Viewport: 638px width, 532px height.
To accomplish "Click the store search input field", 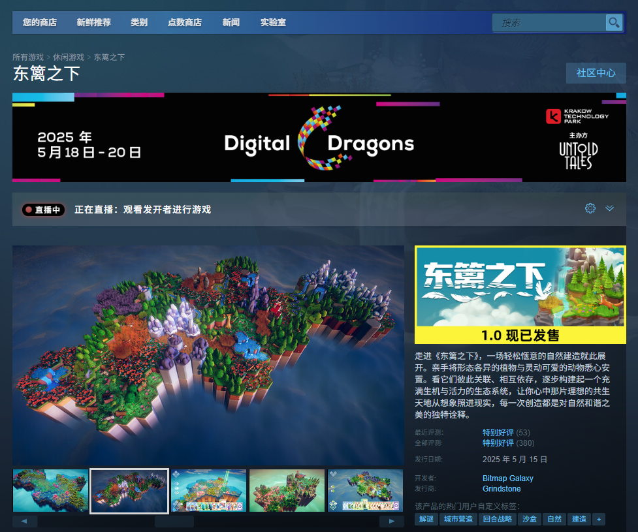I will click(549, 23).
